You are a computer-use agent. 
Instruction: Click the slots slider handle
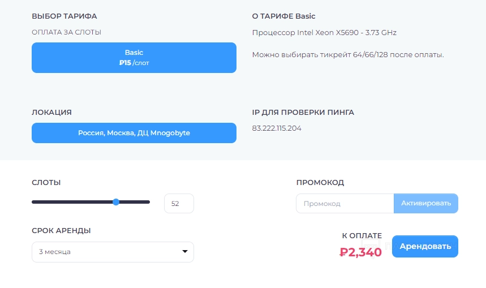(116, 202)
